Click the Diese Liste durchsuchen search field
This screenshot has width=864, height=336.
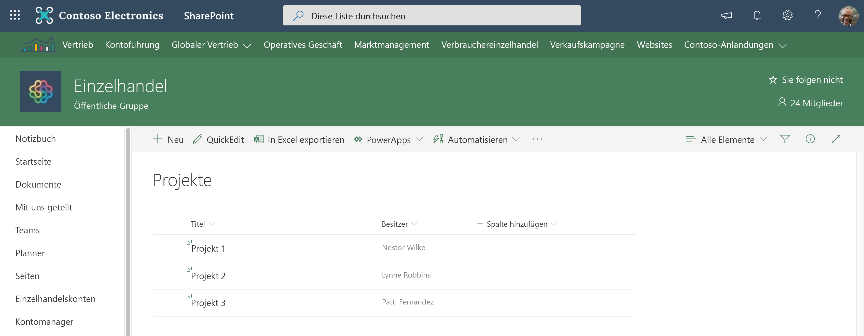[431, 16]
